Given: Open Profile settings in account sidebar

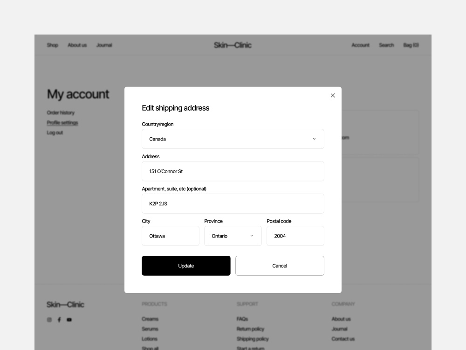Looking at the screenshot, I should coord(62,123).
